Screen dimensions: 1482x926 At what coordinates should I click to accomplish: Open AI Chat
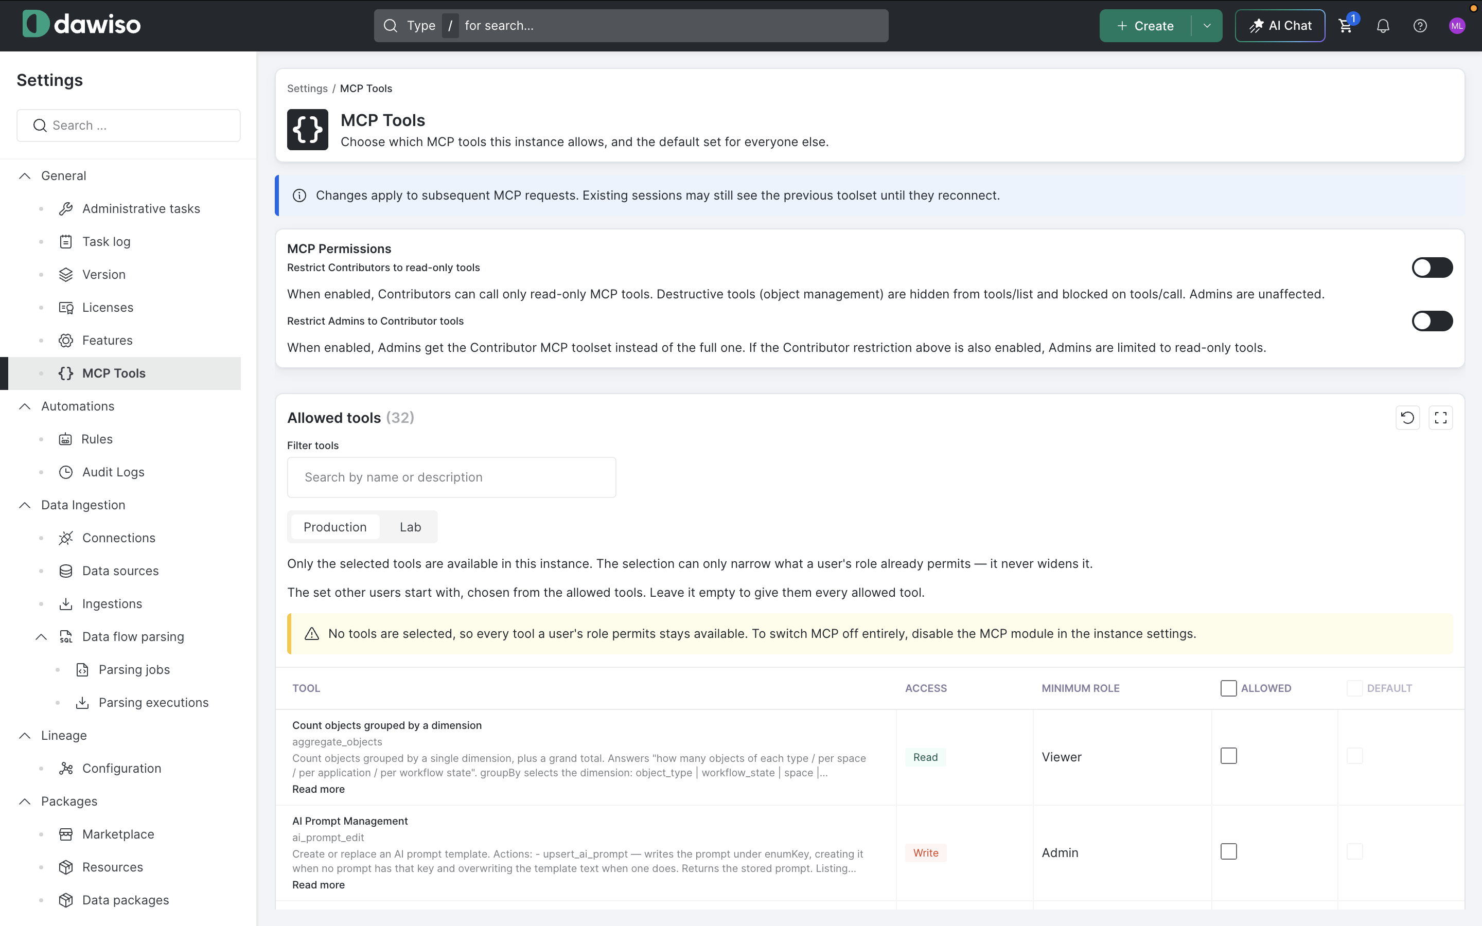pyautogui.click(x=1280, y=26)
